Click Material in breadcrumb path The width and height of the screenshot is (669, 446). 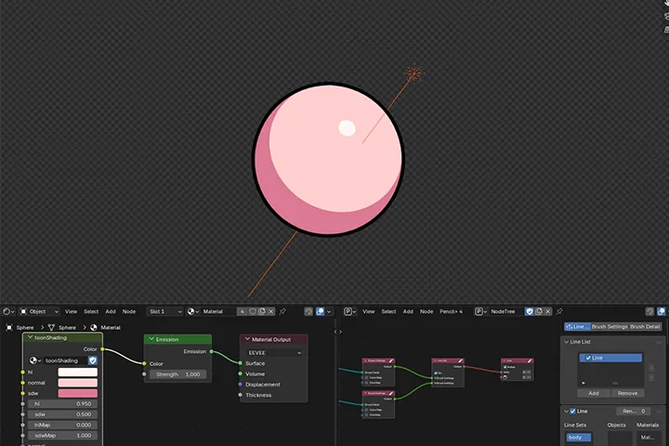click(x=106, y=327)
